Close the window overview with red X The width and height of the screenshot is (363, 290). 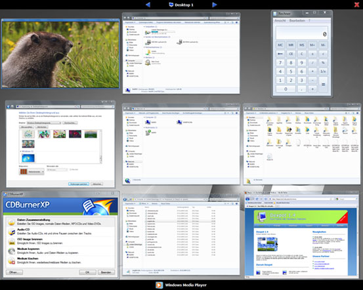click(x=356, y=5)
